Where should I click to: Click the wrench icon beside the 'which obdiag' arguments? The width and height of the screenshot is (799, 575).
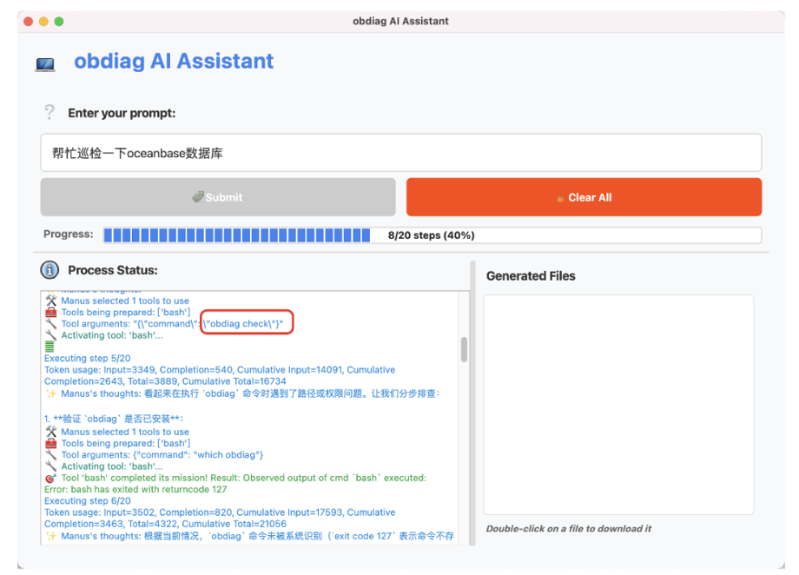click(50, 455)
